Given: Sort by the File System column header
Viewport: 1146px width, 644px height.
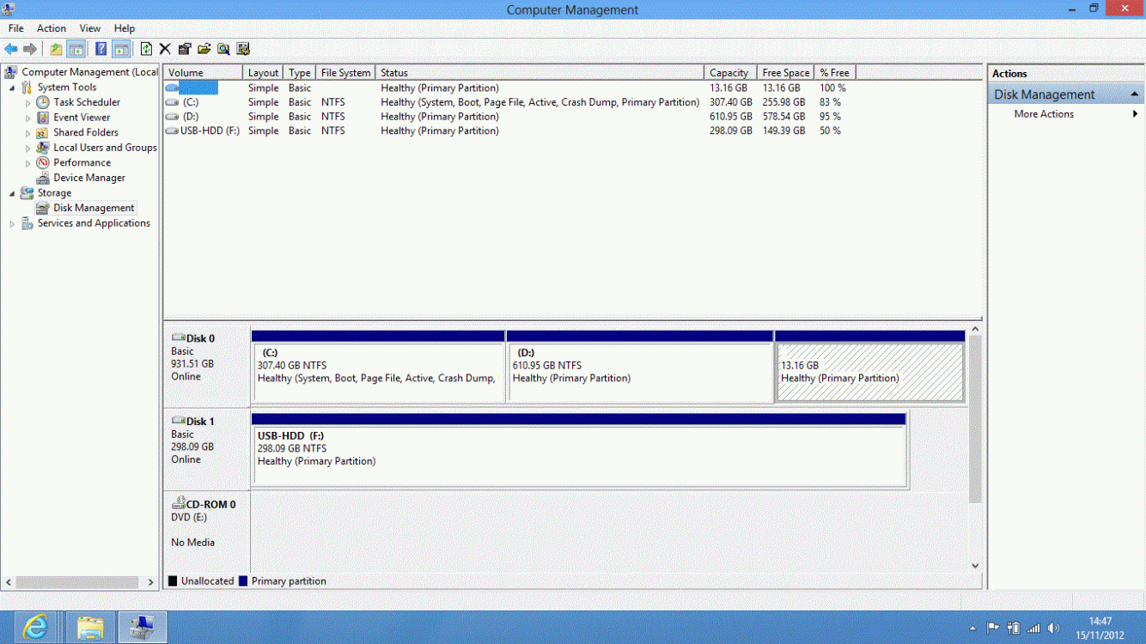Looking at the screenshot, I should click(x=346, y=73).
